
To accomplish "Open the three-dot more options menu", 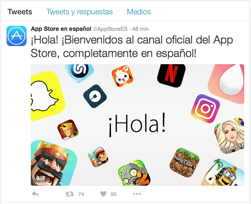I will [137, 194].
